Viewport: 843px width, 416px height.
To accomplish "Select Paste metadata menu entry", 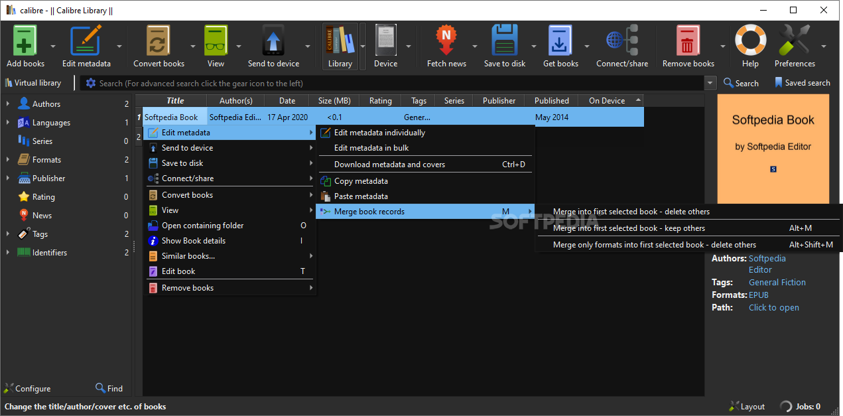I will 425,196.
